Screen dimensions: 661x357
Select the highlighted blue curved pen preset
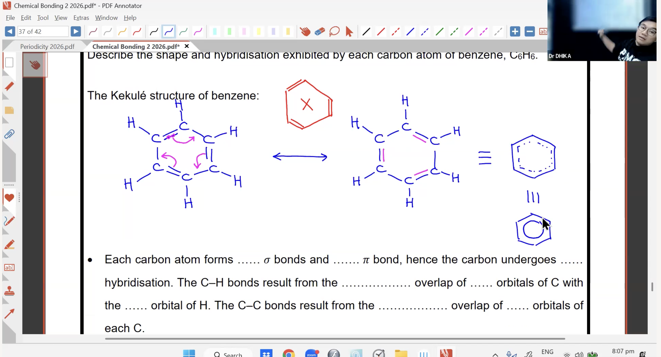click(169, 31)
